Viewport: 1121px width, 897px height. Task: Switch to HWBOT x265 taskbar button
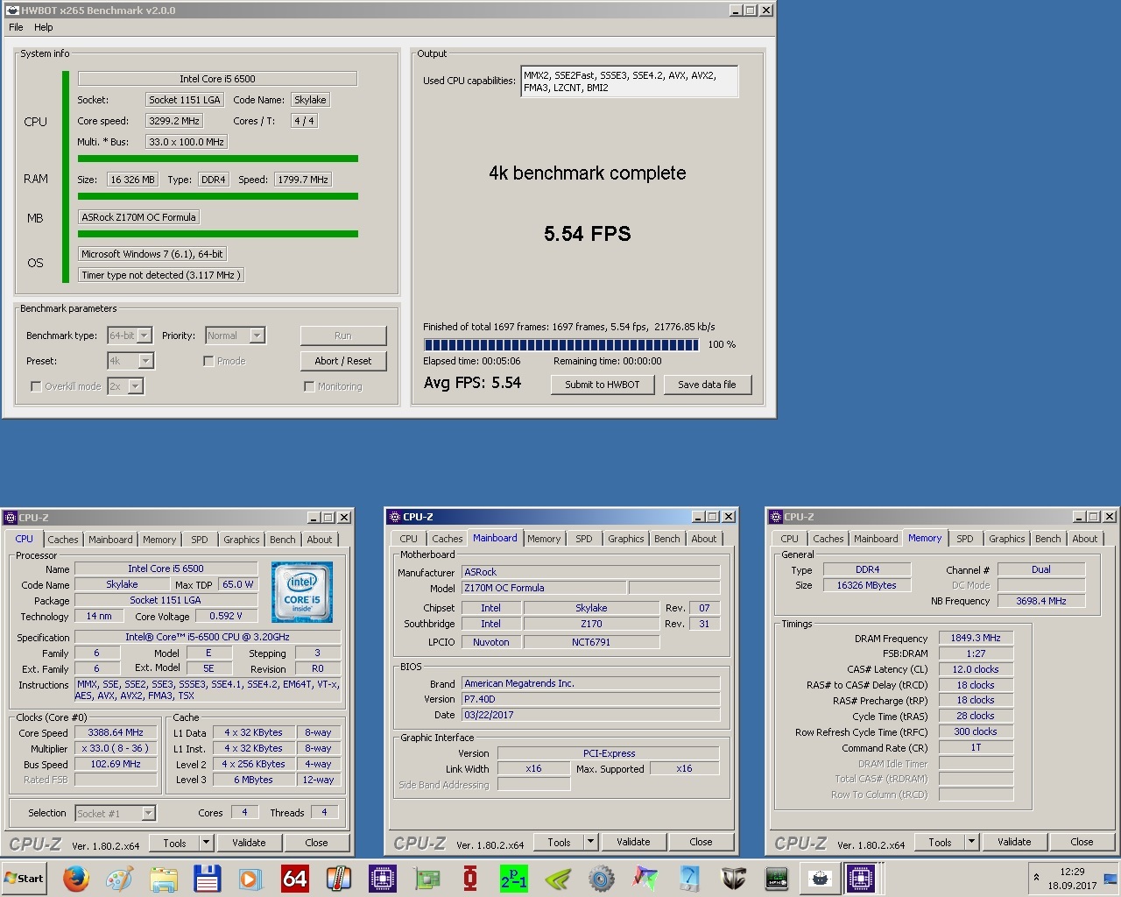click(x=821, y=878)
